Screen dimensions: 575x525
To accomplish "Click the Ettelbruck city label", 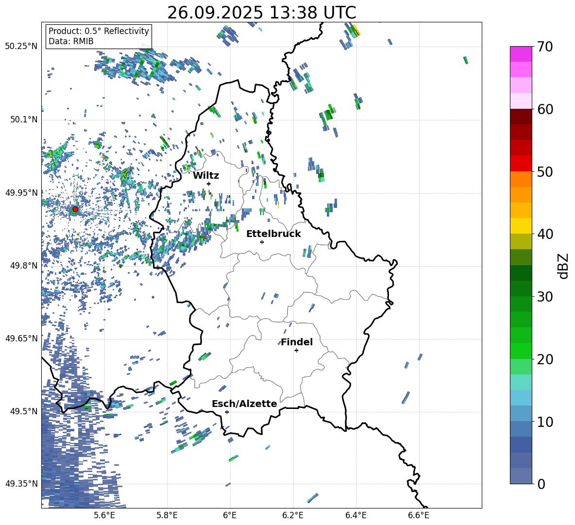I will [273, 234].
